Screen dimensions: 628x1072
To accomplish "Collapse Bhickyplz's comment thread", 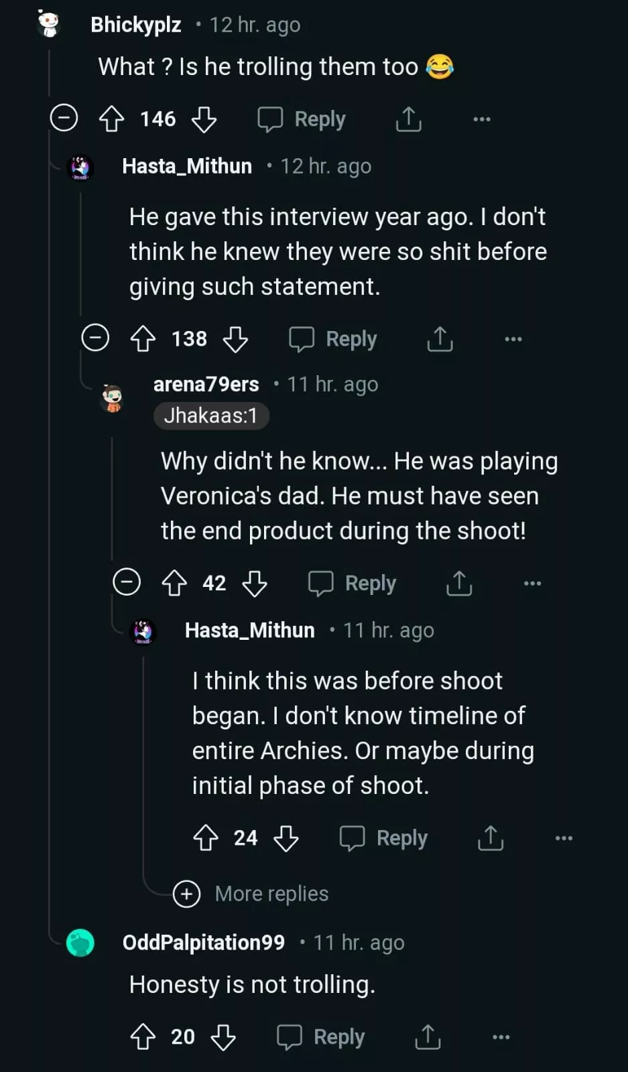I will click(x=64, y=119).
